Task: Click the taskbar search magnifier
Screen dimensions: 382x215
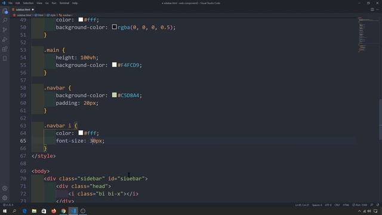Action: pyautogui.click(x=14, y=211)
